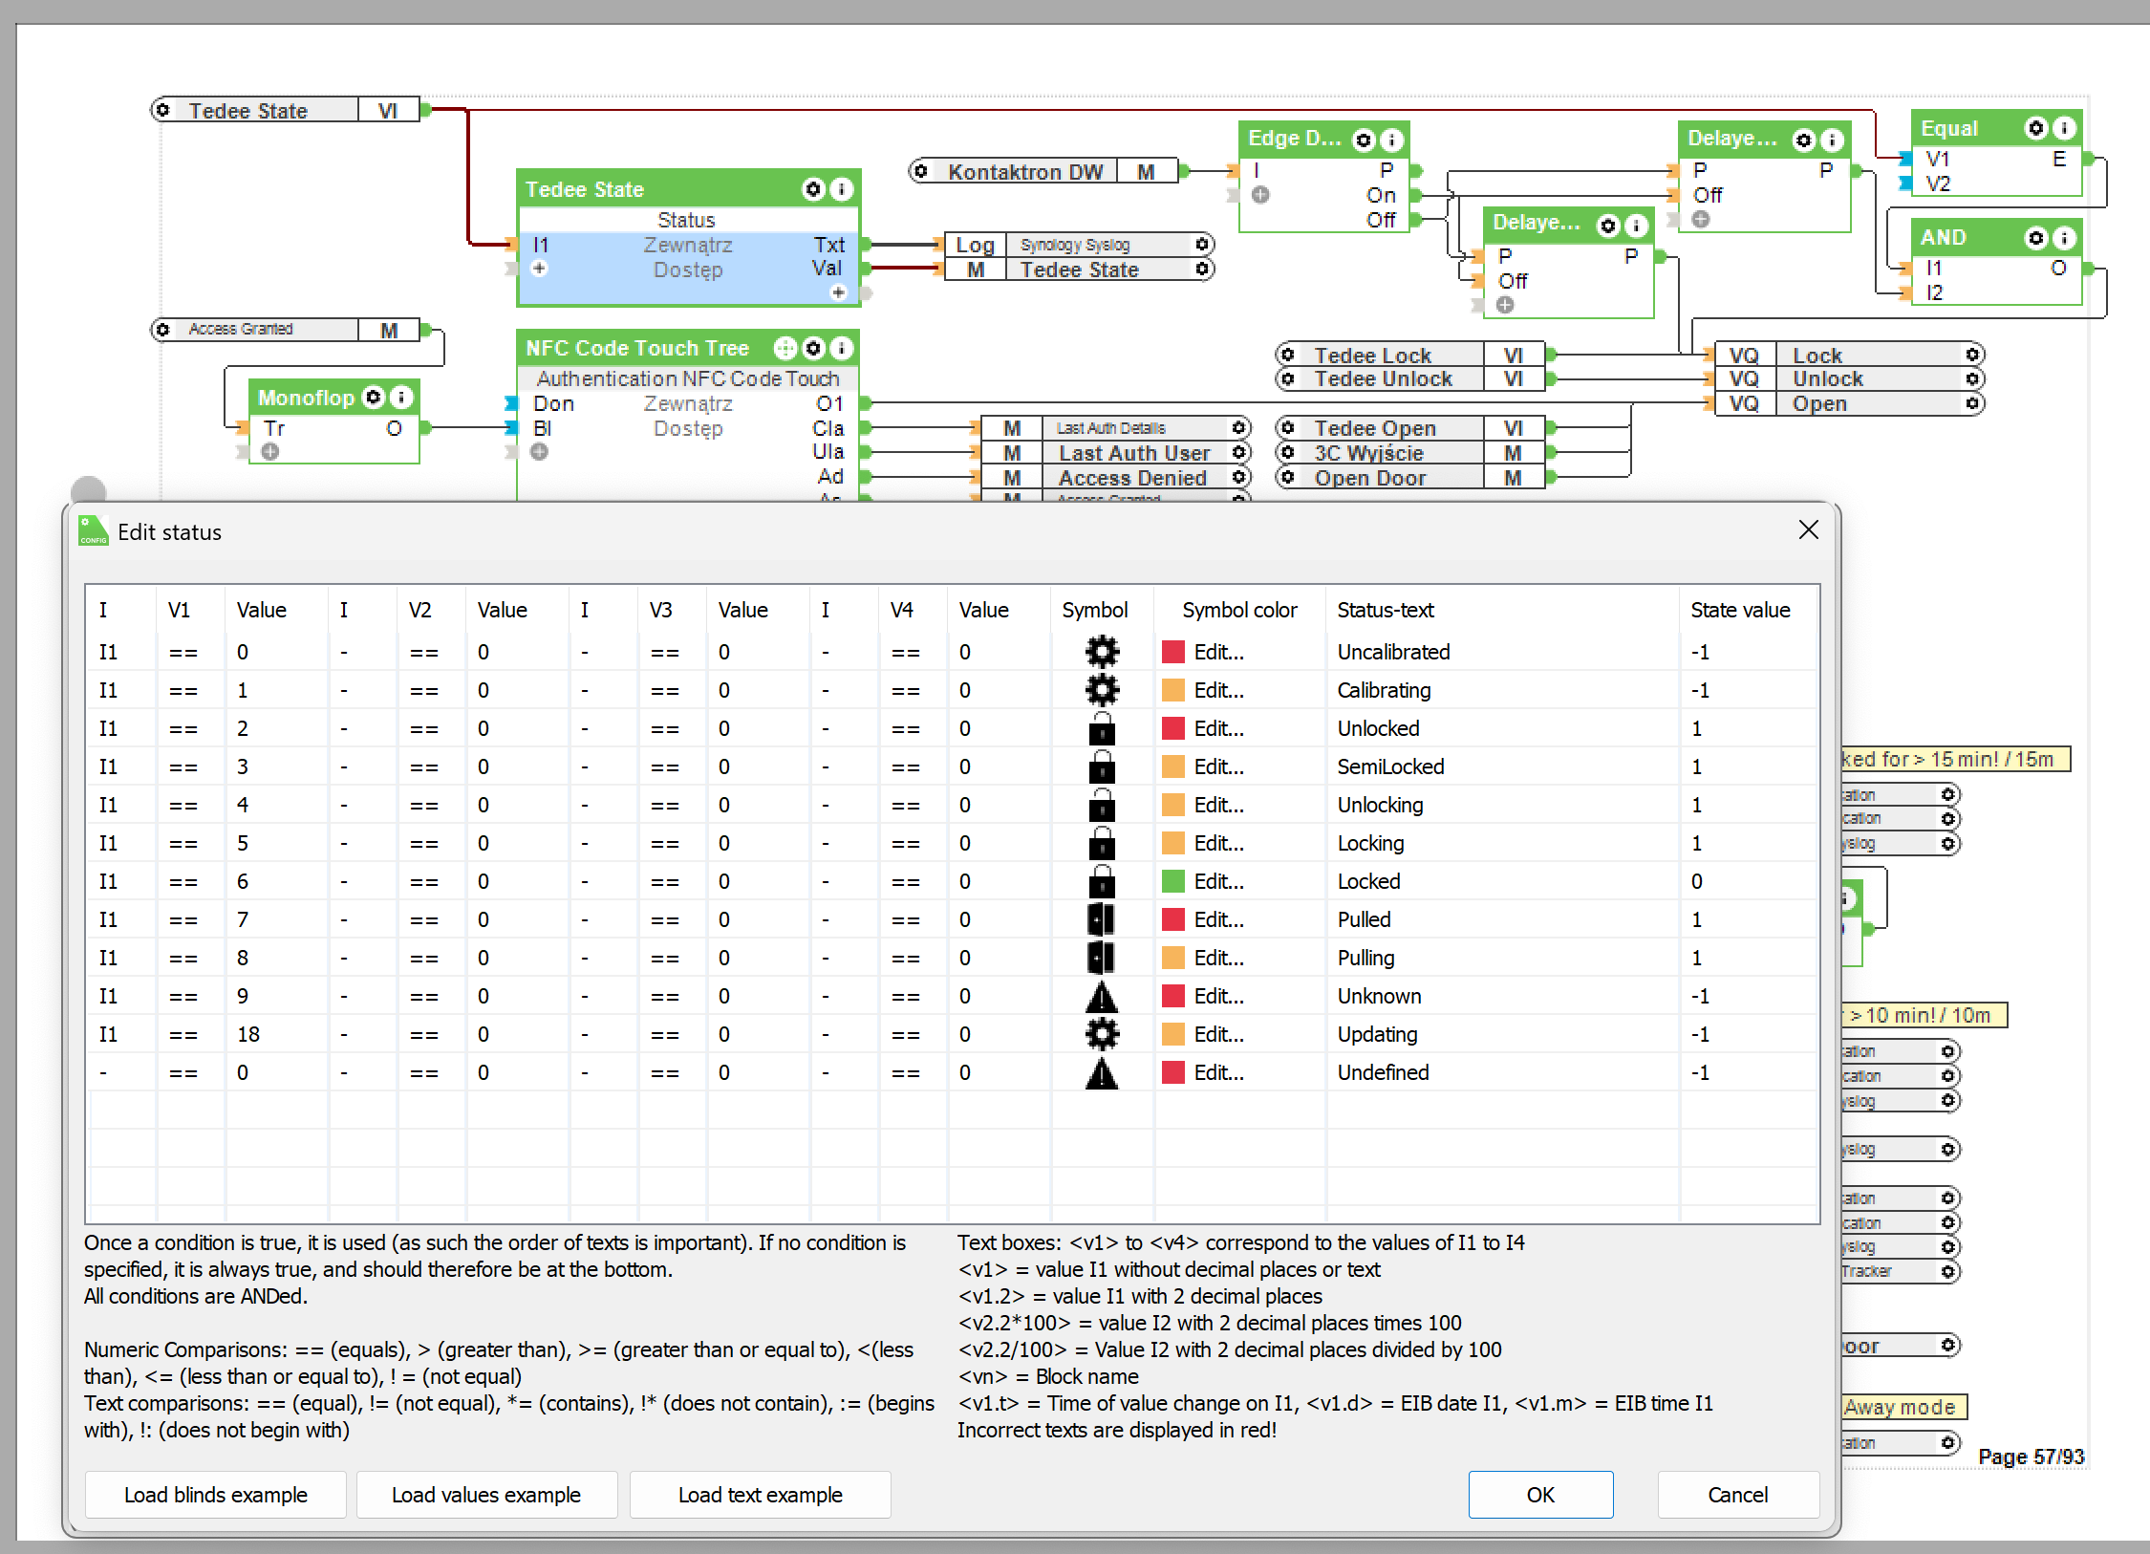Select the Symbol color column header
The image size is (2150, 1554).
1239,610
